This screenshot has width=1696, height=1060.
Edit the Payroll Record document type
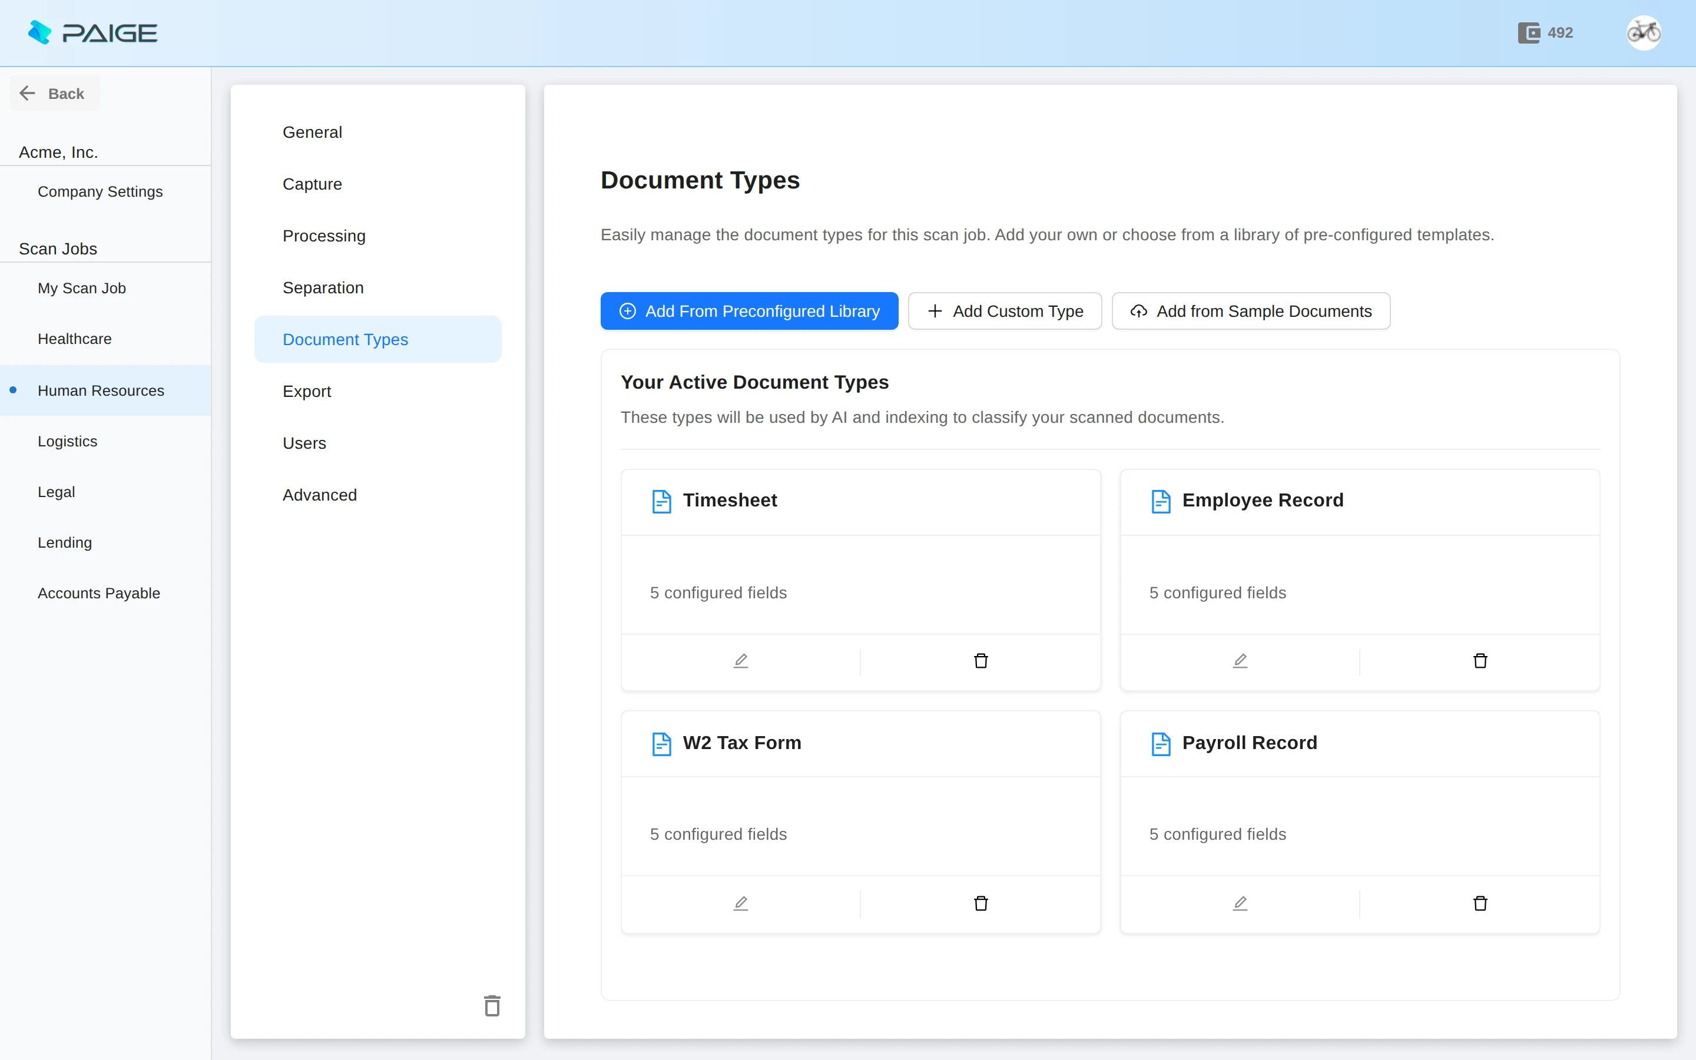1240,903
